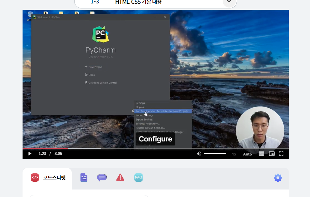310x197 pixels.
Task: Click the red warning triangle icon
Action: tap(120, 178)
